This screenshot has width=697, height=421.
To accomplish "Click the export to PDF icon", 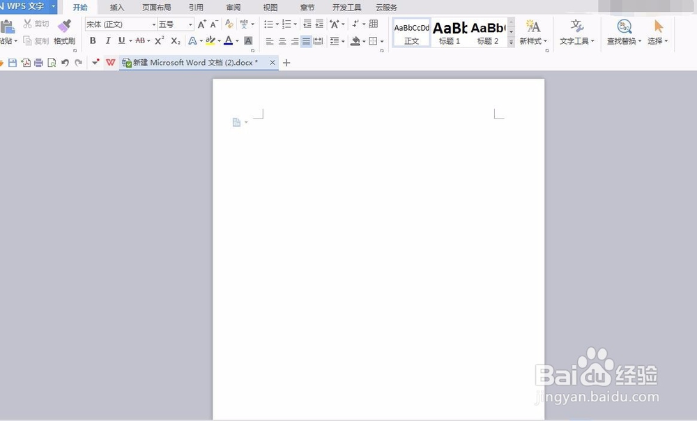I will point(26,63).
